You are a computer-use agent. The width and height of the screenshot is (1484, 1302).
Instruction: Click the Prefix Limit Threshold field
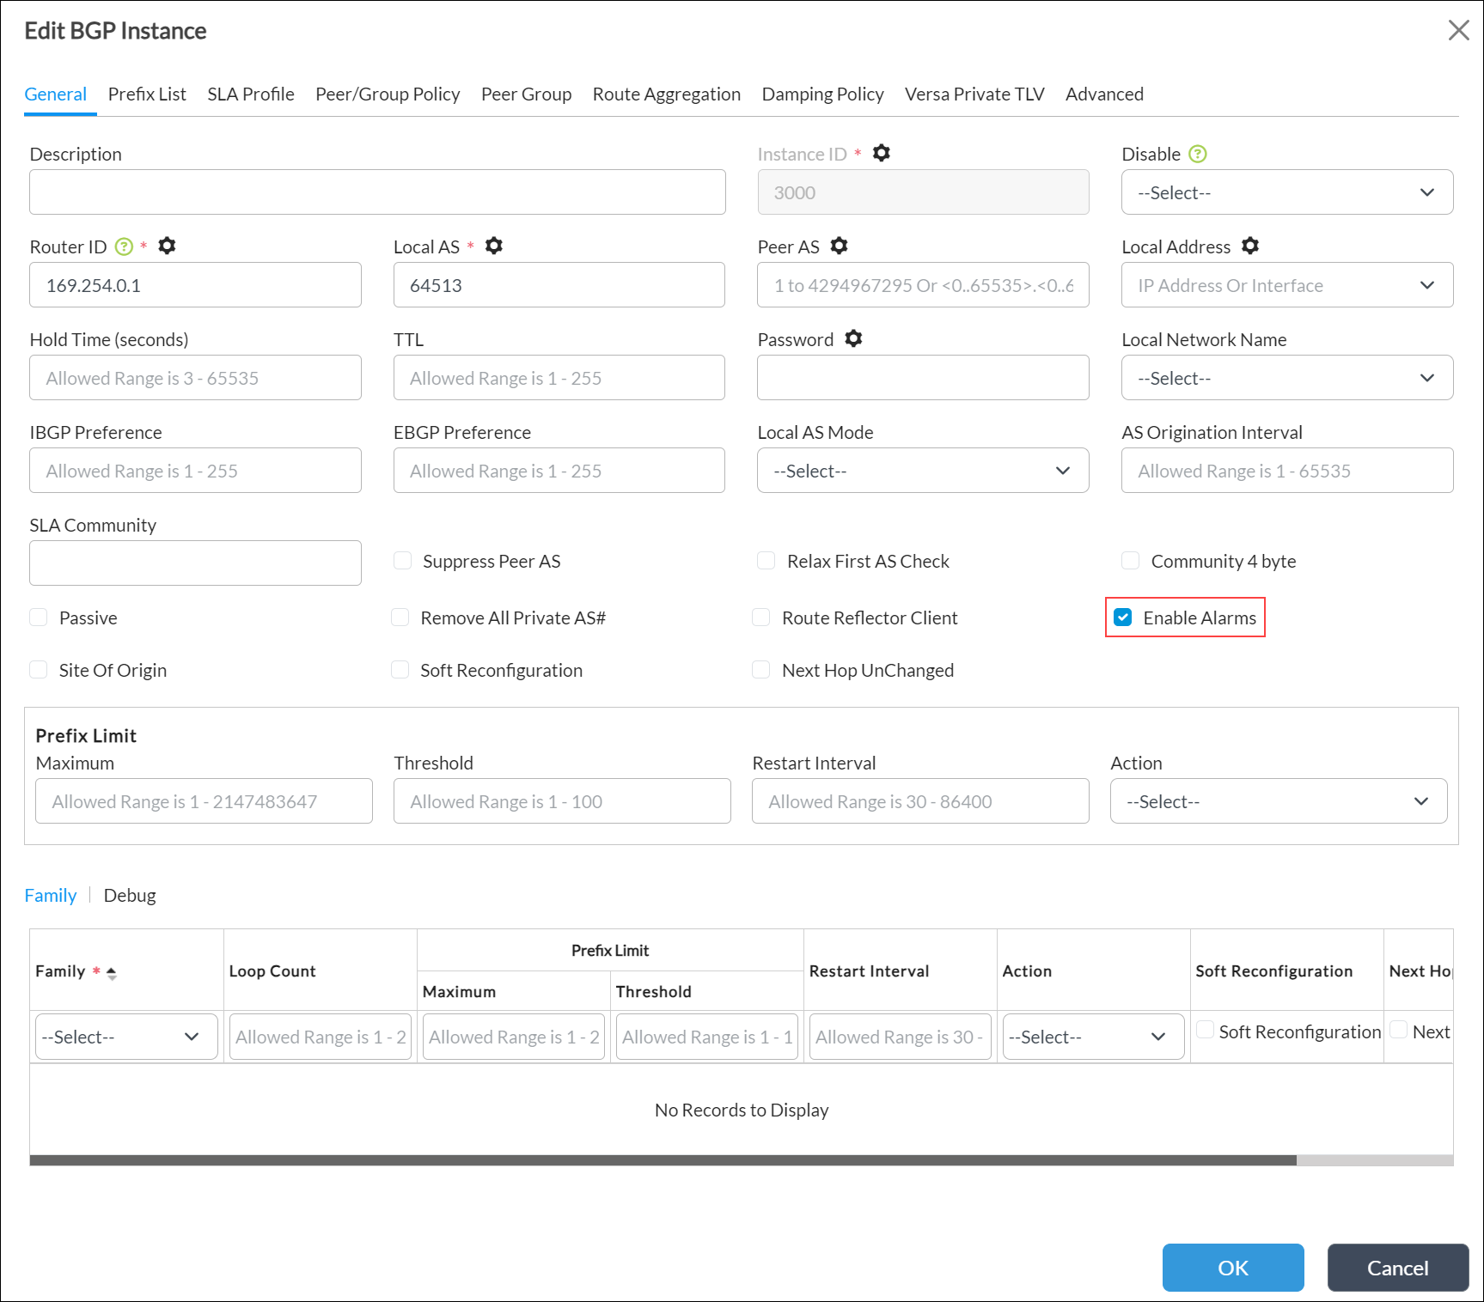(562, 801)
